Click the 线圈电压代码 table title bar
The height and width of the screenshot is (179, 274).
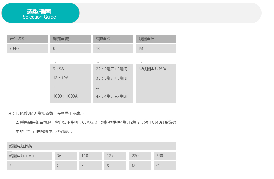point(92,146)
